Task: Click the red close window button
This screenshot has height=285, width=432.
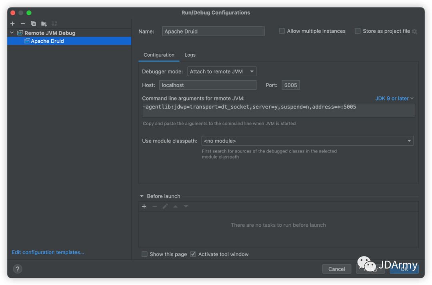Action: click(13, 13)
